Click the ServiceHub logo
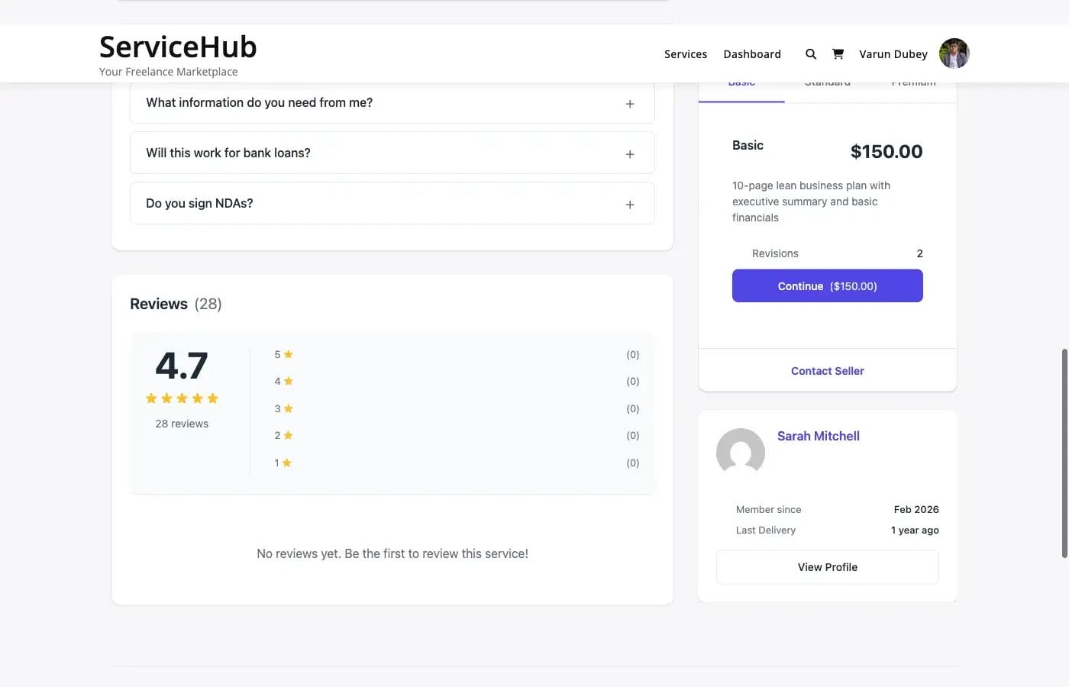Viewport: 1069px width, 687px height. tap(177, 47)
